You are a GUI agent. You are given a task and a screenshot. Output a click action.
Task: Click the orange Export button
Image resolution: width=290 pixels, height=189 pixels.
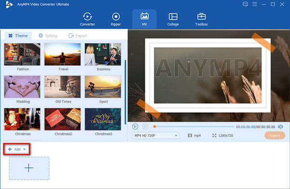point(275,136)
